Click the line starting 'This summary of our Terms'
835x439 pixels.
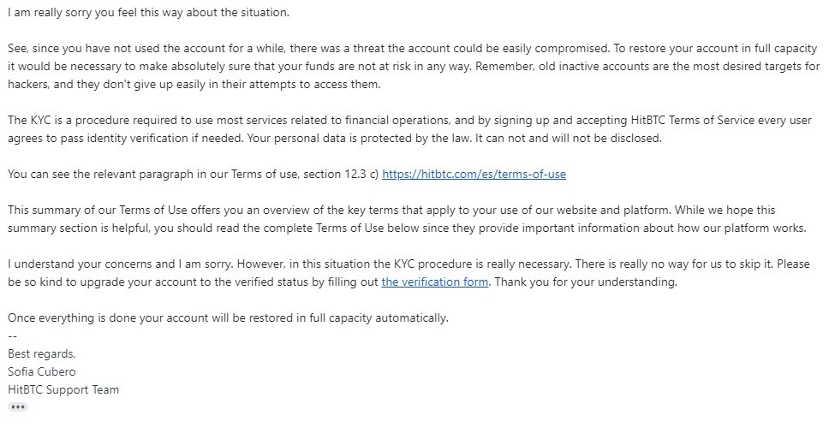pos(391,210)
